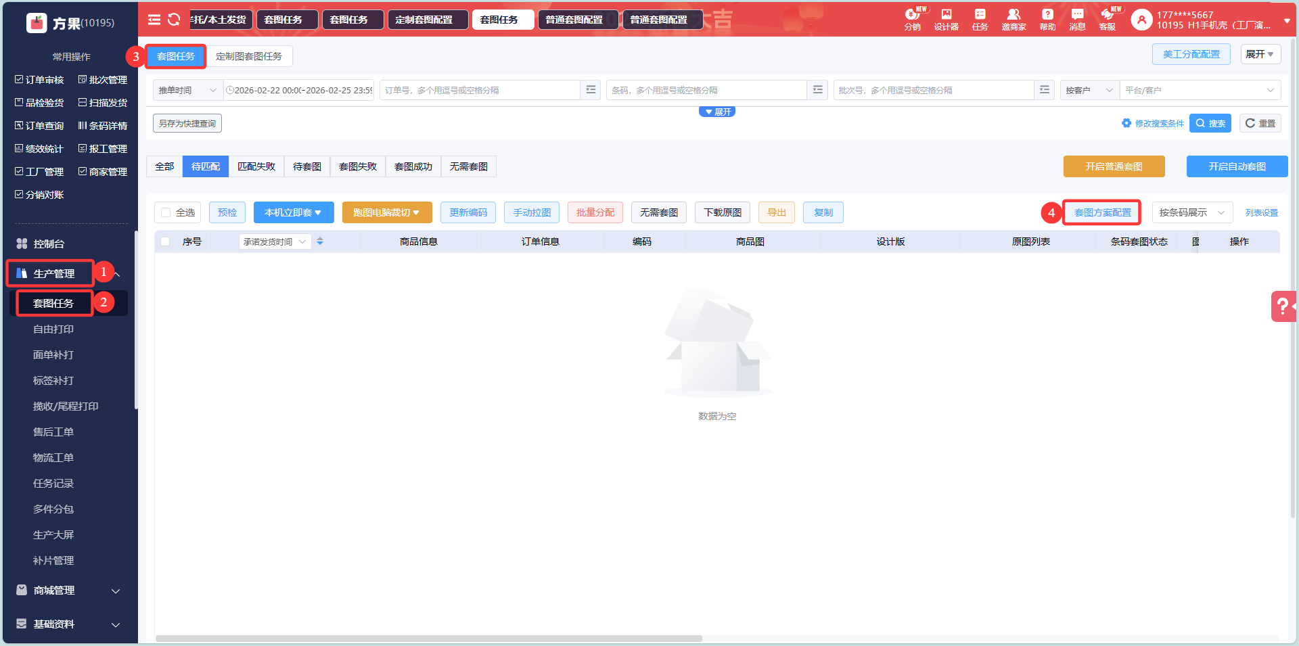Open the 帮助 help icon
This screenshot has height=646, width=1299.
[x=1047, y=20]
